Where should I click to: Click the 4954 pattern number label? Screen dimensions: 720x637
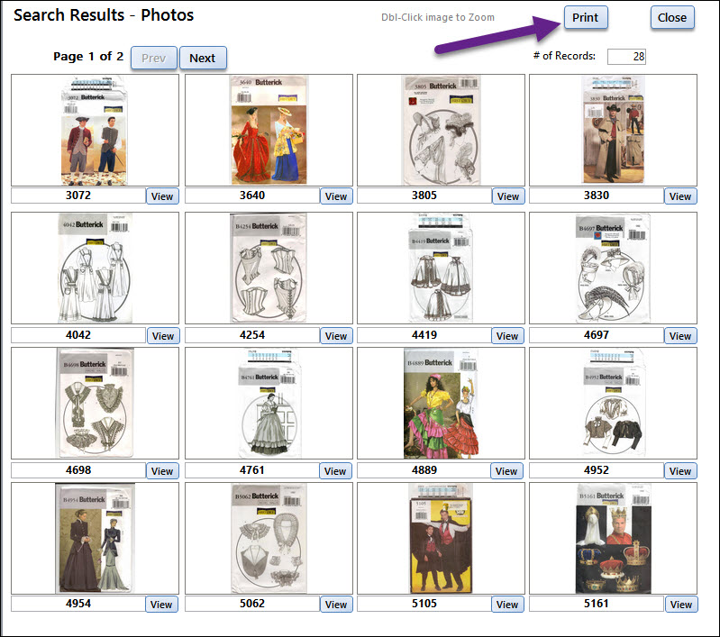(x=78, y=603)
